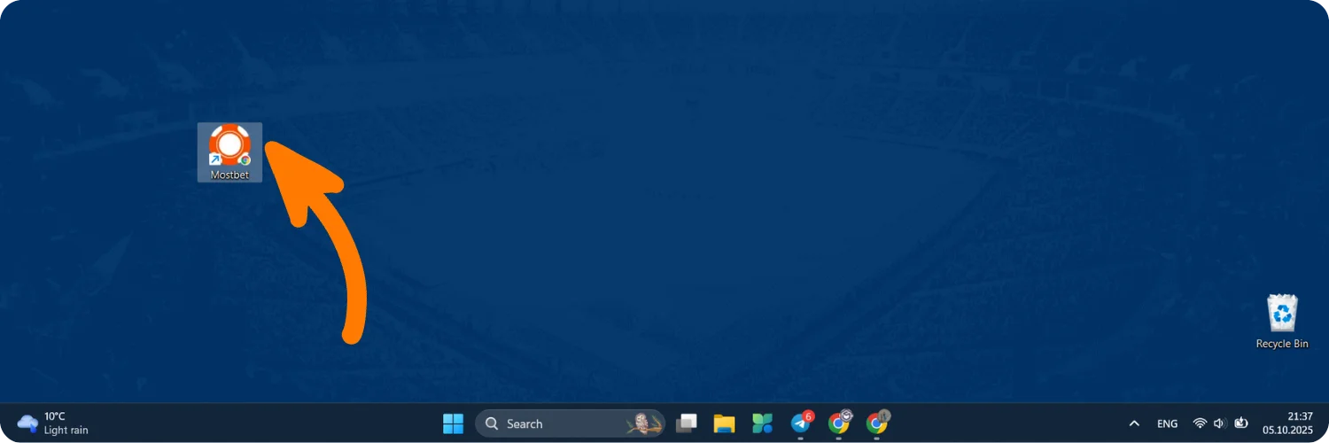This screenshot has height=443, width=1329.
Task: Open the ENG language switcher
Action: (x=1168, y=424)
